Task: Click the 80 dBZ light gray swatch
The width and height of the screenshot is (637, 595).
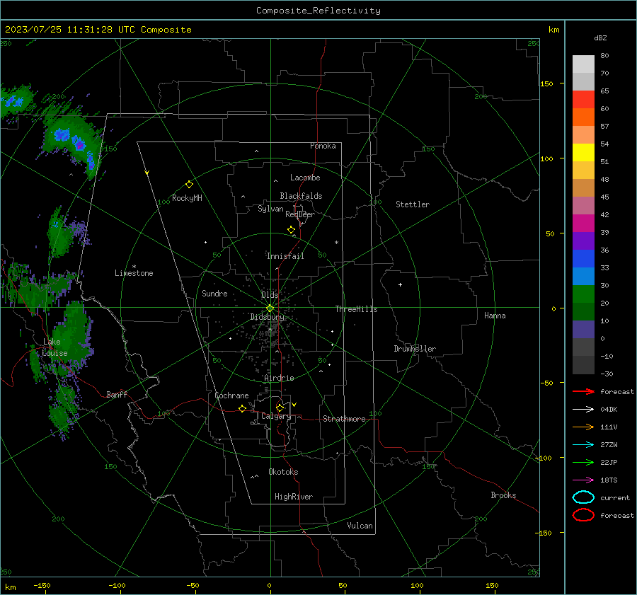Action: (583, 64)
